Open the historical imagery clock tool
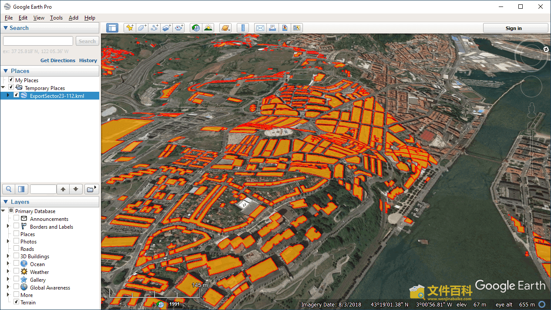Viewport: 551px width, 310px height. pos(196,28)
